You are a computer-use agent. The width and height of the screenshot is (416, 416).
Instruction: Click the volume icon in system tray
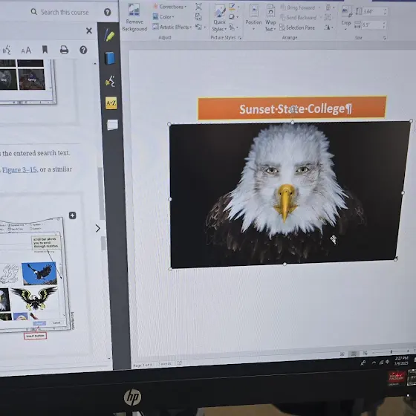coord(388,362)
